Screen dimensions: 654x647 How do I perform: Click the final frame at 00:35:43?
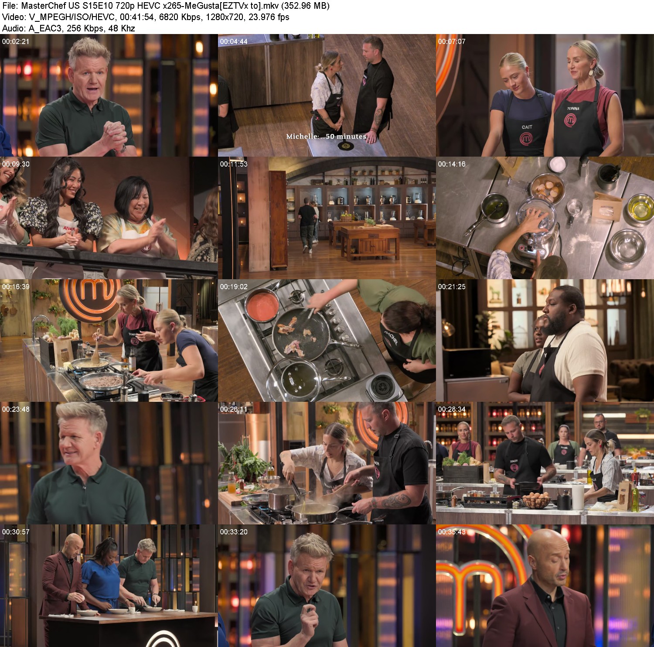pyautogui.click(x=545, y=586)
